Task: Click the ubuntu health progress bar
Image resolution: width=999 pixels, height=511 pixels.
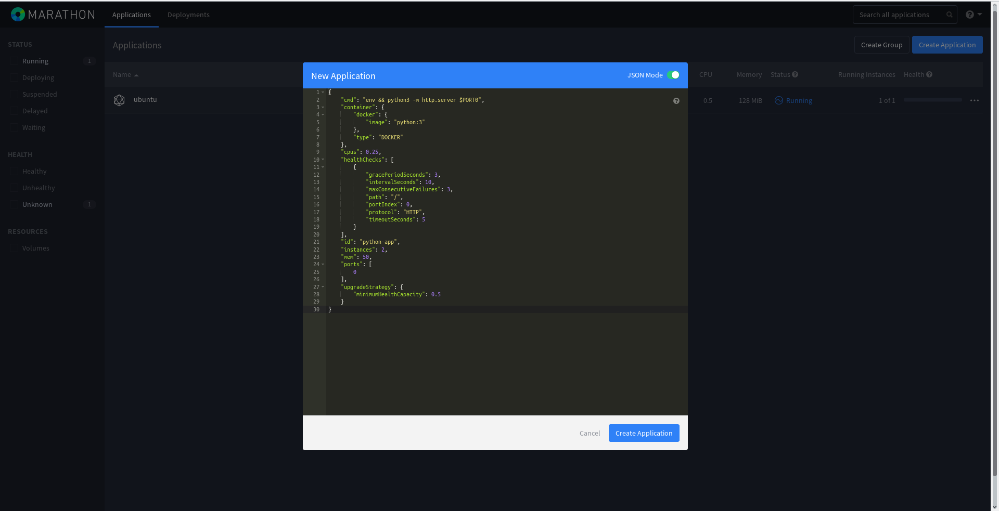Action: click(932, 99)
